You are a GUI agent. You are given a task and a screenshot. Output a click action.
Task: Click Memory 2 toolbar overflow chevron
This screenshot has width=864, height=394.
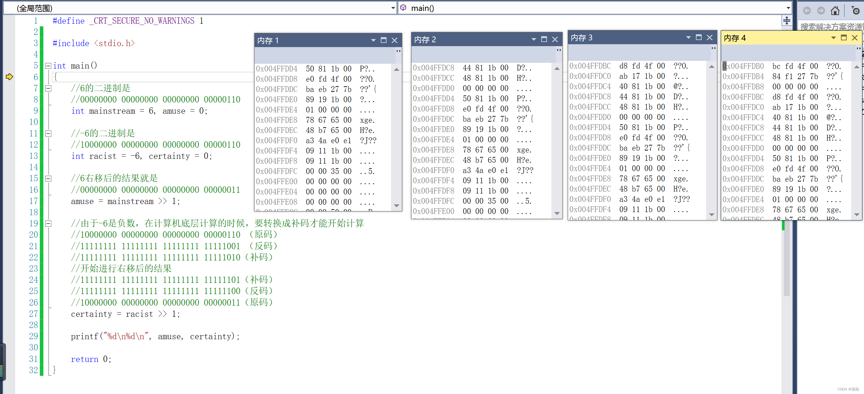pos(559,50)
